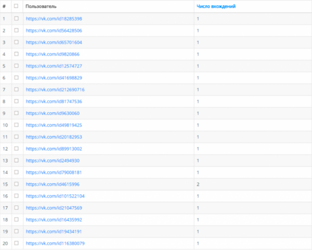The width and height of the screenshot is (312, 250).
Task: Open link https://vk.com/id12574727
Action: tap(54, 66)
